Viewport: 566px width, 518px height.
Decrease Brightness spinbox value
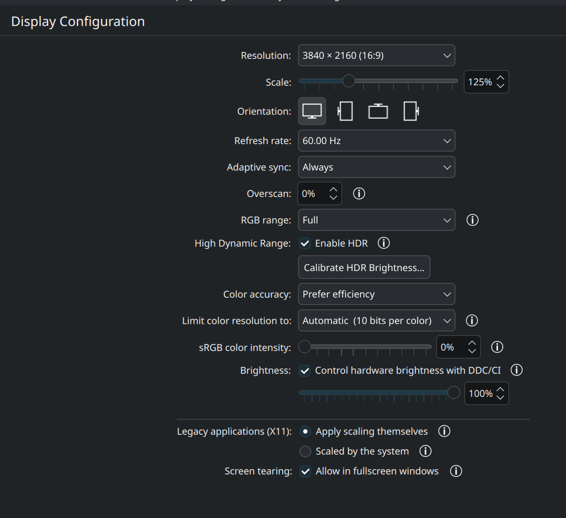click(x=500, y=397)
